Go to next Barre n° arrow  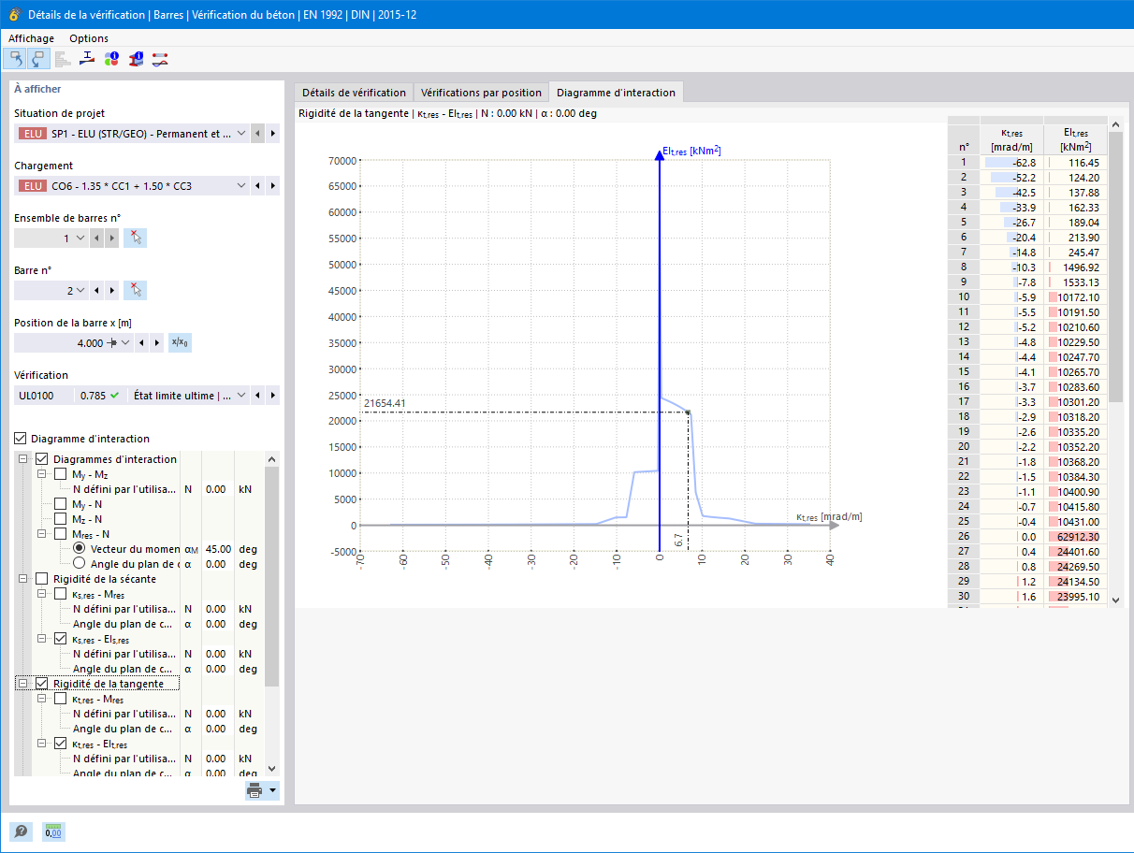tap(112, 291)
